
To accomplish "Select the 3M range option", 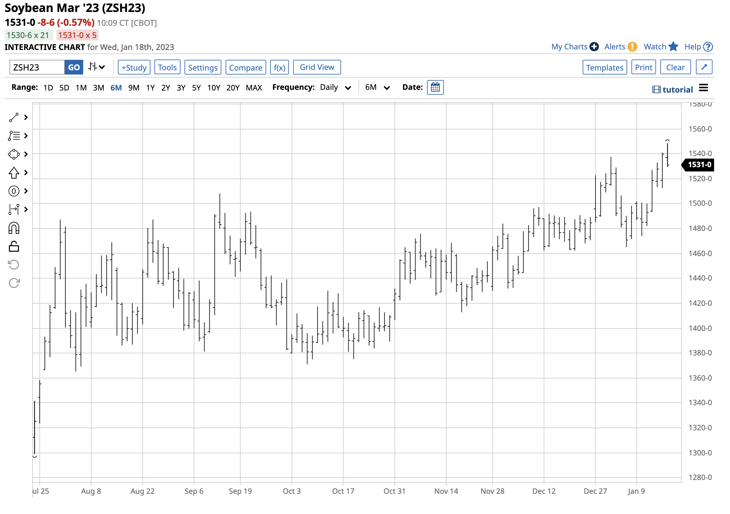I will [x=99, y=88].
